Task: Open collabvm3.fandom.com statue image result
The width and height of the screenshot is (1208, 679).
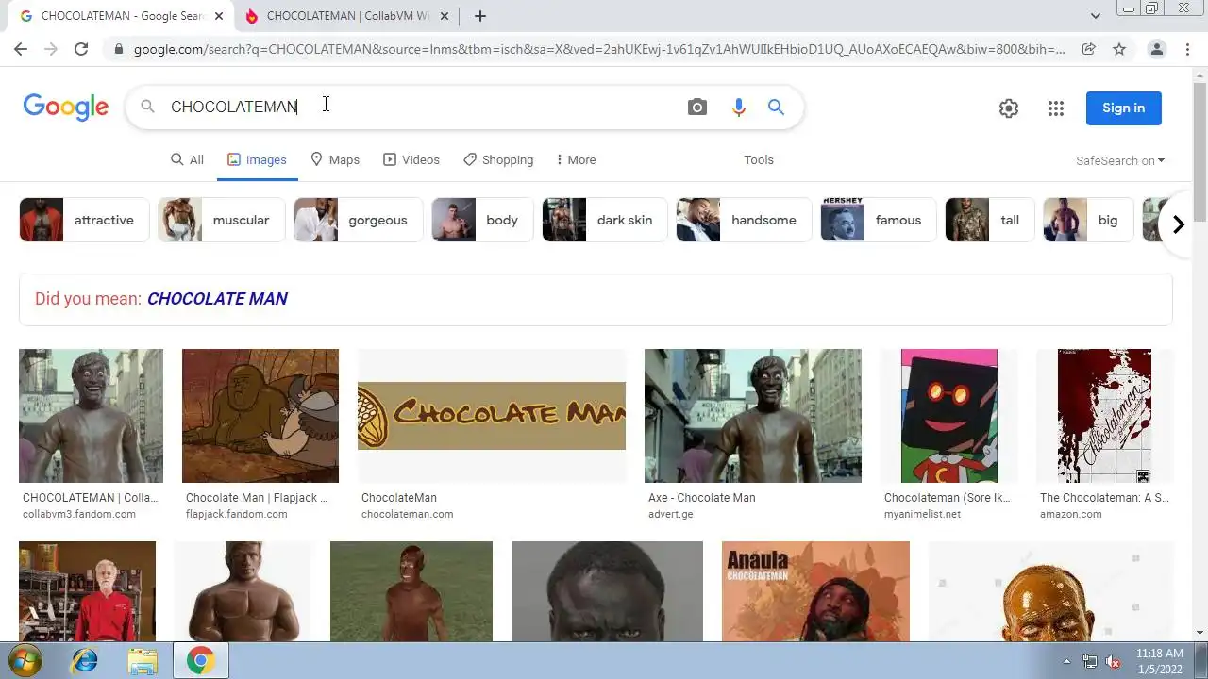Action: tap(91, 416)
